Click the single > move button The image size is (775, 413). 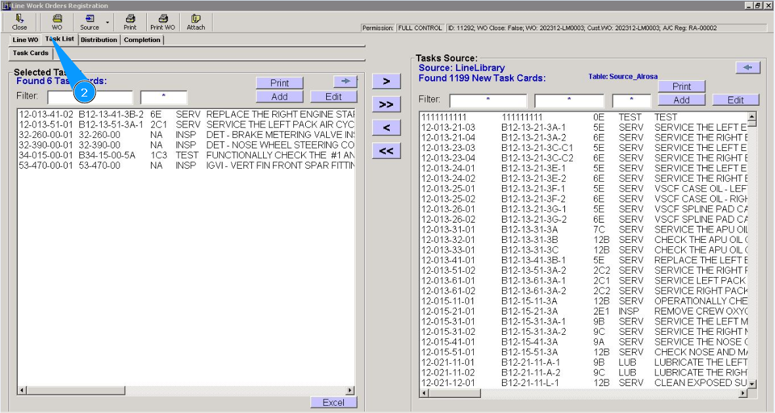pos(386,81)
